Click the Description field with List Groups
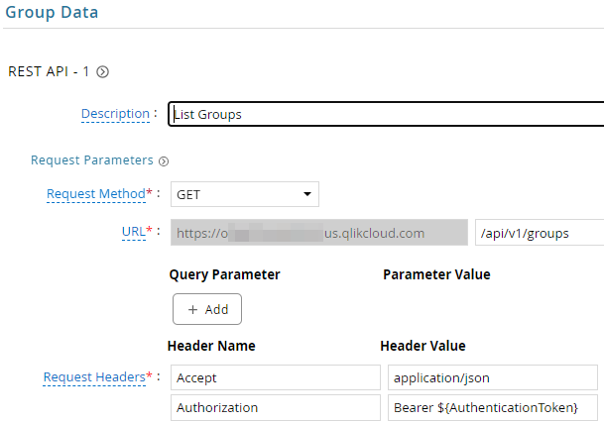Viewport: 604px width, 423px height. coord(386,114)
